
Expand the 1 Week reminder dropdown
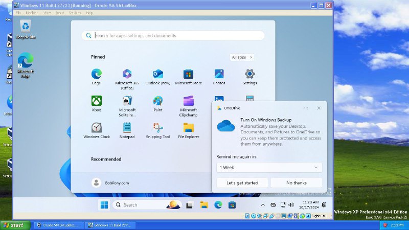pos(269,168)
